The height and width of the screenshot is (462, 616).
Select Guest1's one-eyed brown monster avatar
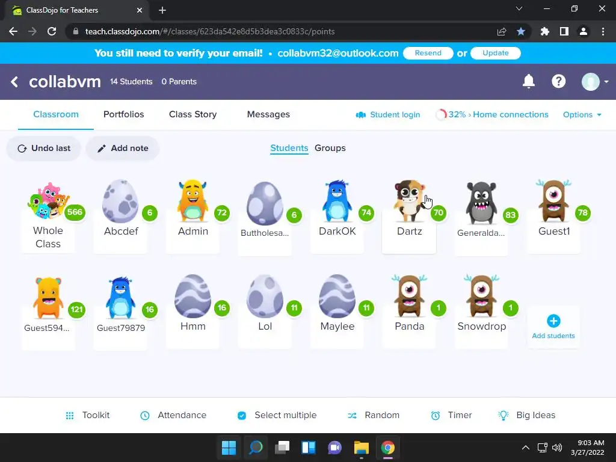[x=553, y=200]
